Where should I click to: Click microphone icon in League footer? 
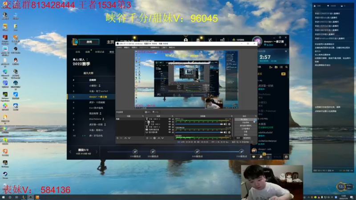pyautogui.click(x=268, y=157)
